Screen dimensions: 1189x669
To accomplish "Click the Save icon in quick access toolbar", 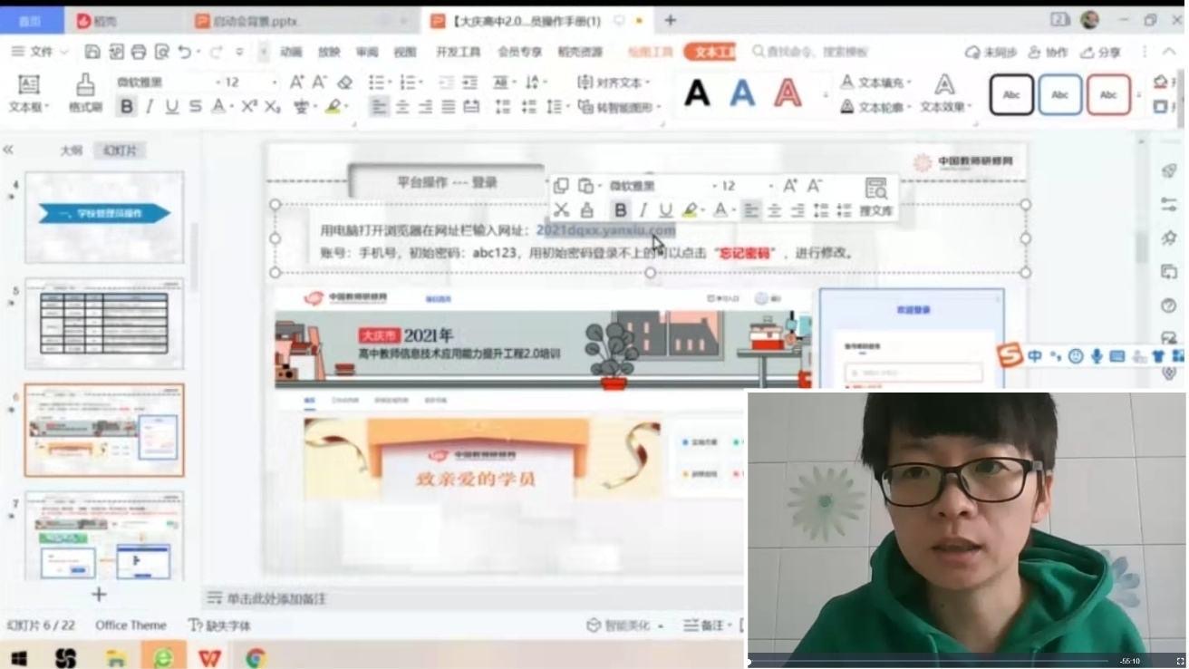I will 92,52.
